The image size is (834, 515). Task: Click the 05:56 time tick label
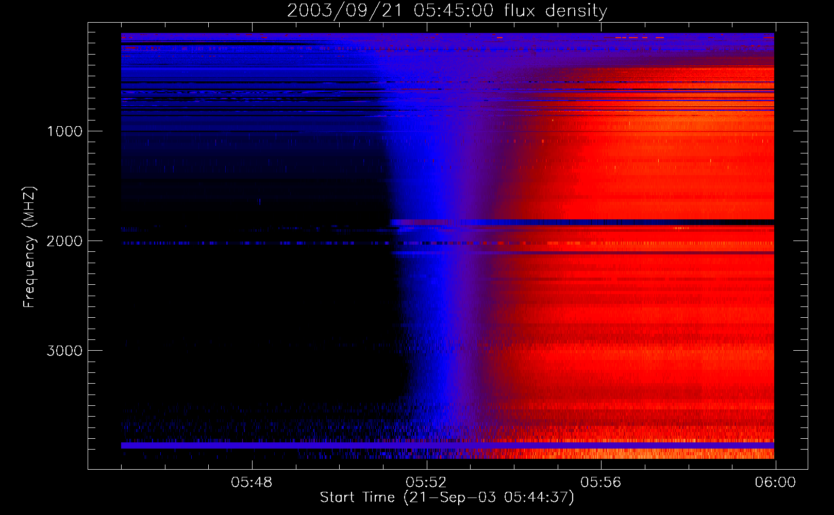(x=601, y=483)
